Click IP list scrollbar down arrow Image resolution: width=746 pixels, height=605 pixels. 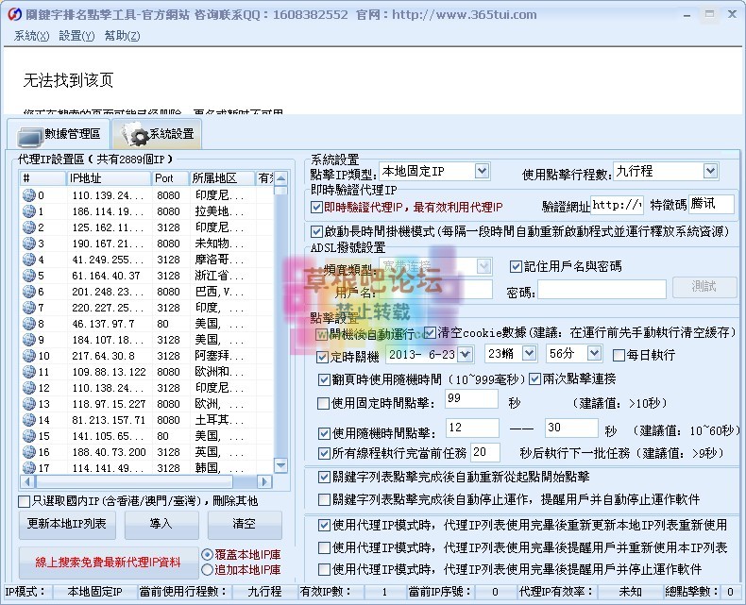pyautogui.click(x=280, y=465)
